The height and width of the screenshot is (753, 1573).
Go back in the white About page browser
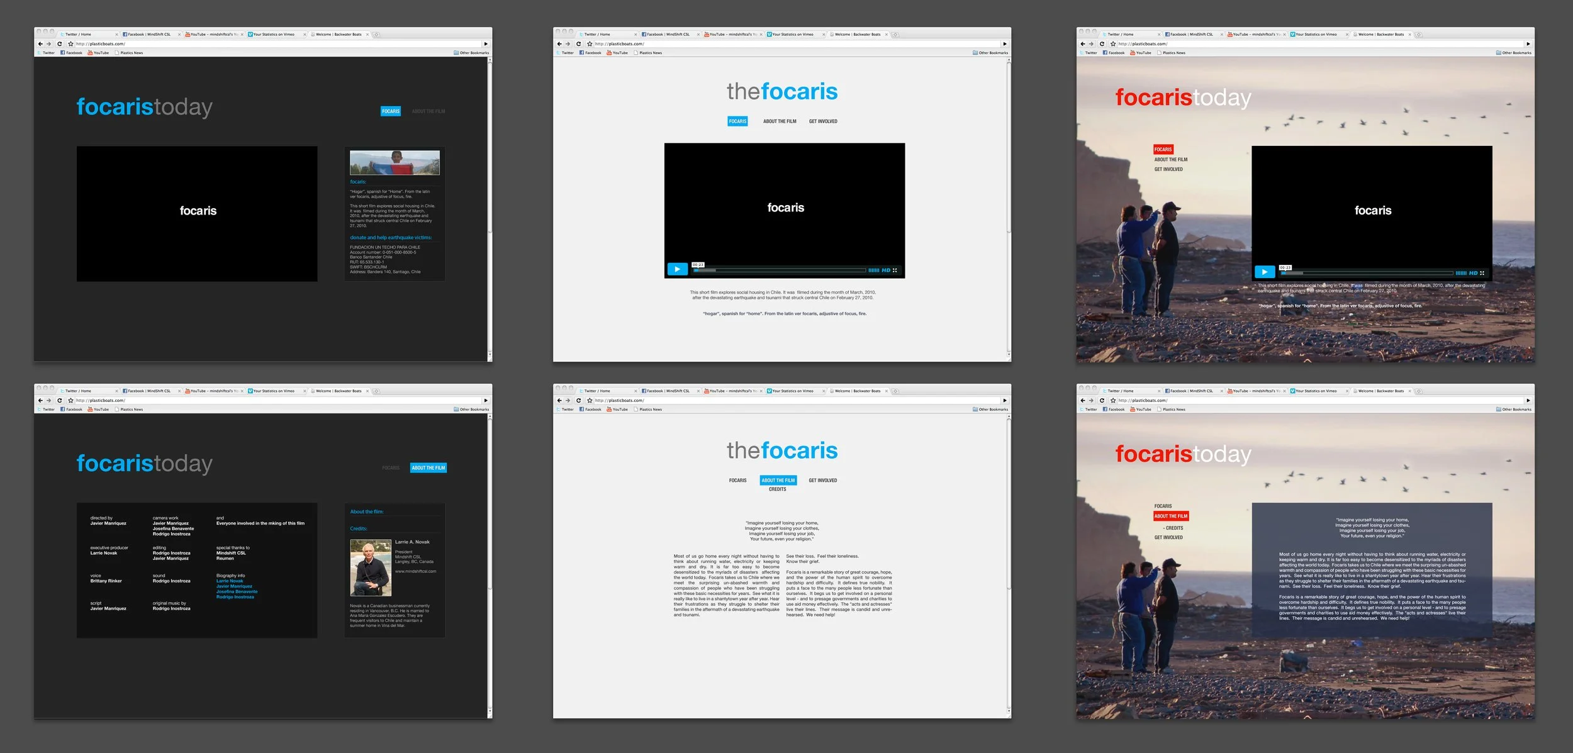pos(559,401)
